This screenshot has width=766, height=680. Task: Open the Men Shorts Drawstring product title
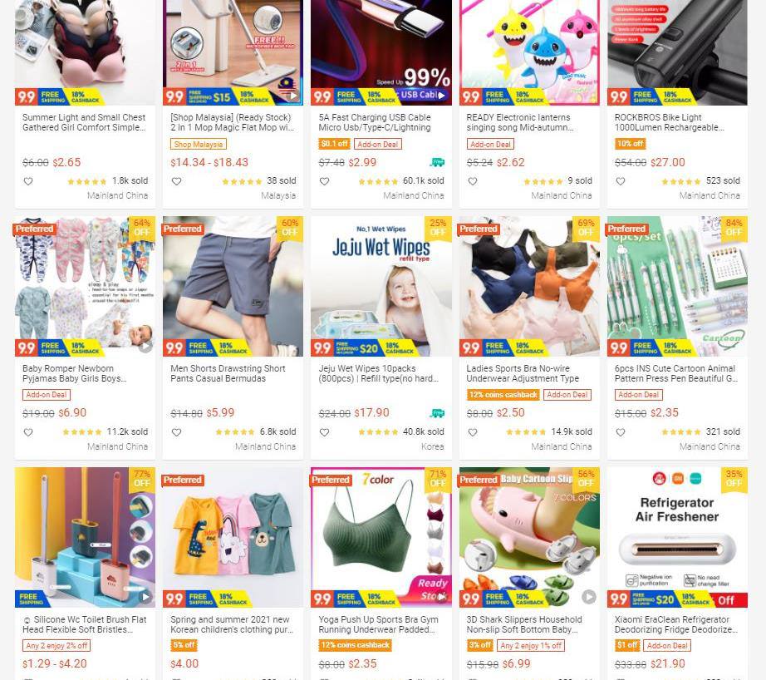click(228, 373)
